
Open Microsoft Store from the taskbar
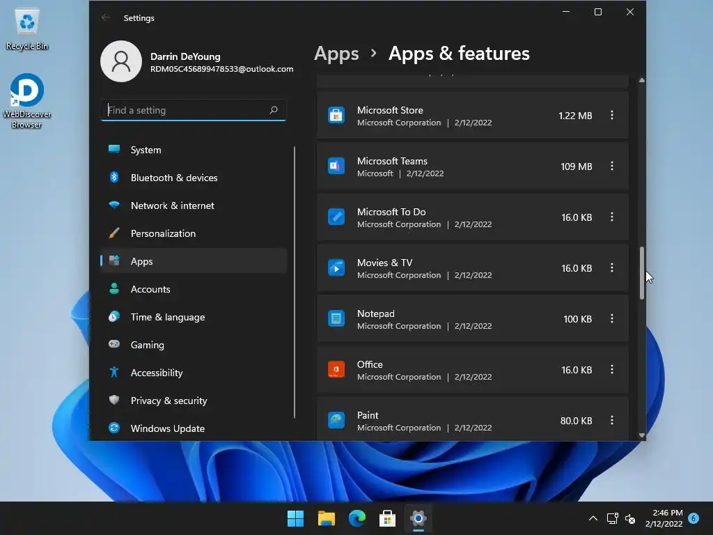click(387, 518)
